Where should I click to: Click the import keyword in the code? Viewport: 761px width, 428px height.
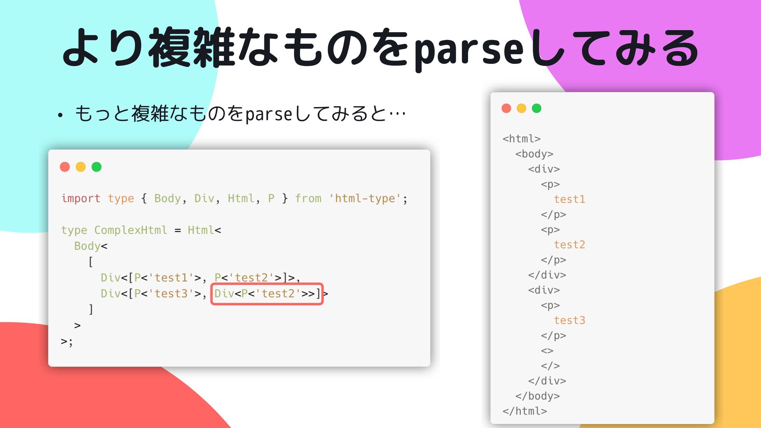(81, 198)
